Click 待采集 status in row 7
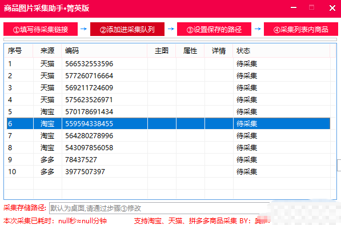 point(247,136)
